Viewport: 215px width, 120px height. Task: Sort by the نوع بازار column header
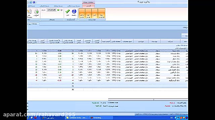point(141,41)
